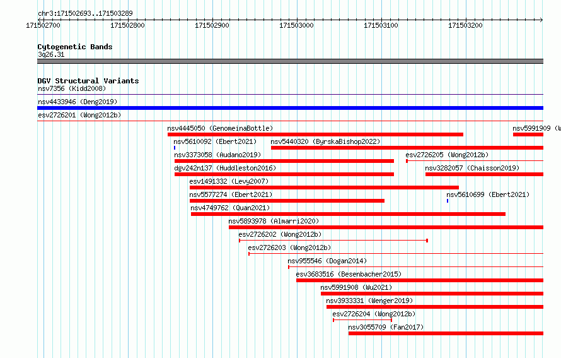Open nsv5440320 (ByrskaBishop2022) label

325,141
